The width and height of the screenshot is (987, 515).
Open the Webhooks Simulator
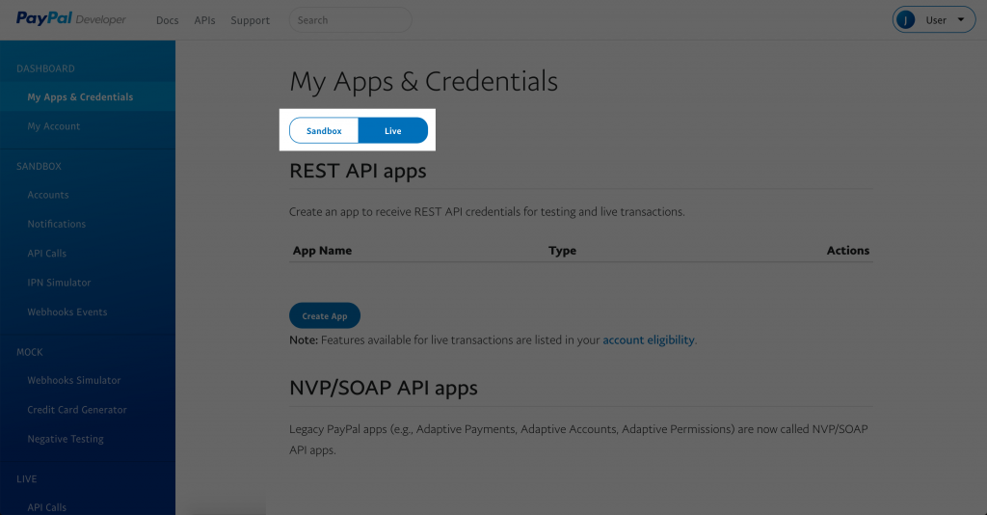[73, 380]
